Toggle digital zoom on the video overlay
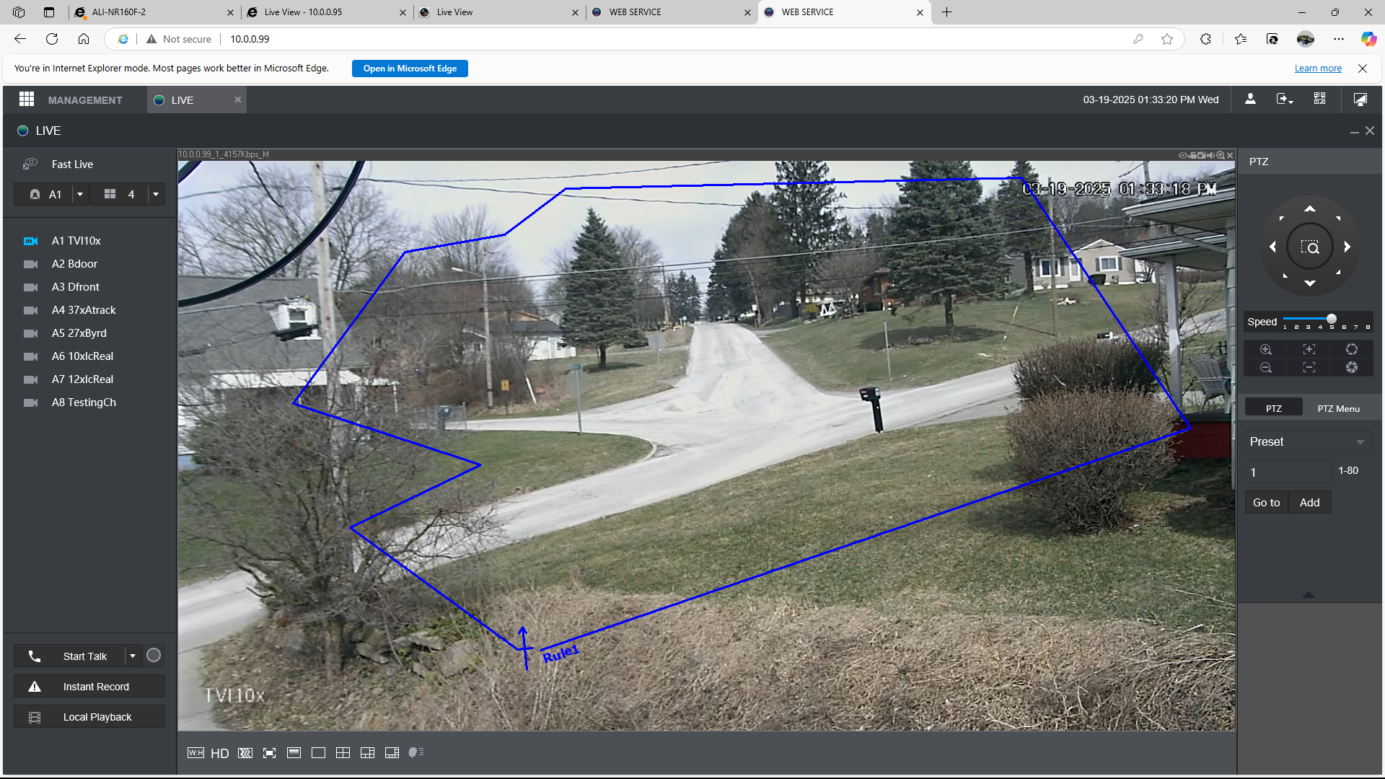This screenshot has width=1385, height=779. coord(1221,155)
